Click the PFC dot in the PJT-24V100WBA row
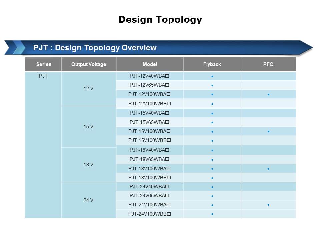This screenshot has width=320, height=240. (x=268, y=205)
